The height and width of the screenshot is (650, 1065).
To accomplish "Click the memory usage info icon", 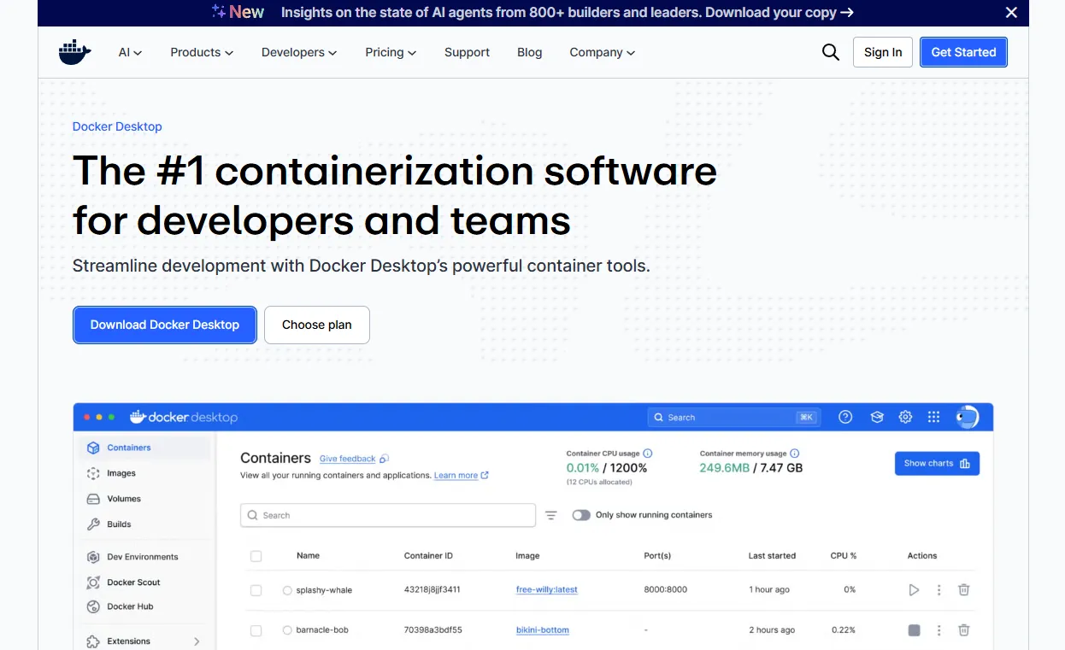I will pos(795,454).
